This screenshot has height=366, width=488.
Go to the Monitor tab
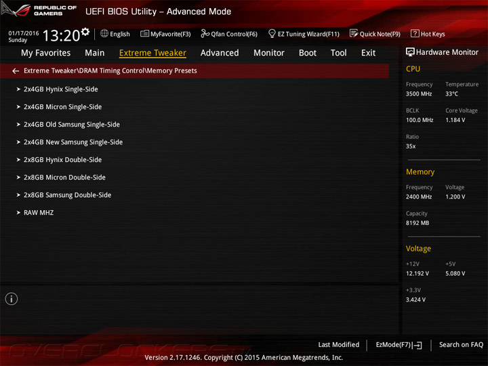pos(269,53)
